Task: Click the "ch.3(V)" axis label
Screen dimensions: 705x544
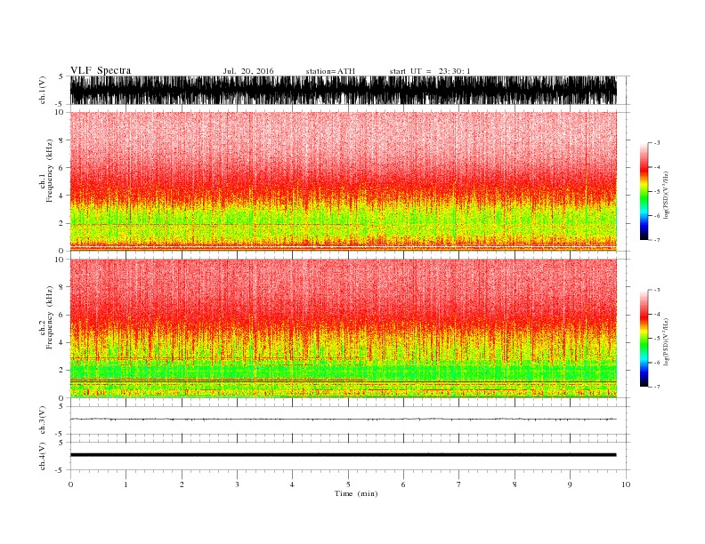Action: 43,420
